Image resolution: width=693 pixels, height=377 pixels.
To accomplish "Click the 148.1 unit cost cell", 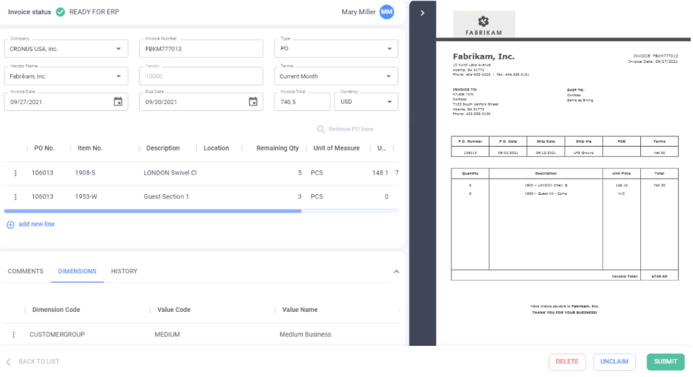I will (380, 173).
